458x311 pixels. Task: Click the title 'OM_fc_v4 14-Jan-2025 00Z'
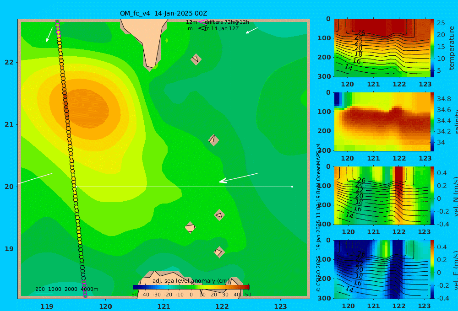164,13
